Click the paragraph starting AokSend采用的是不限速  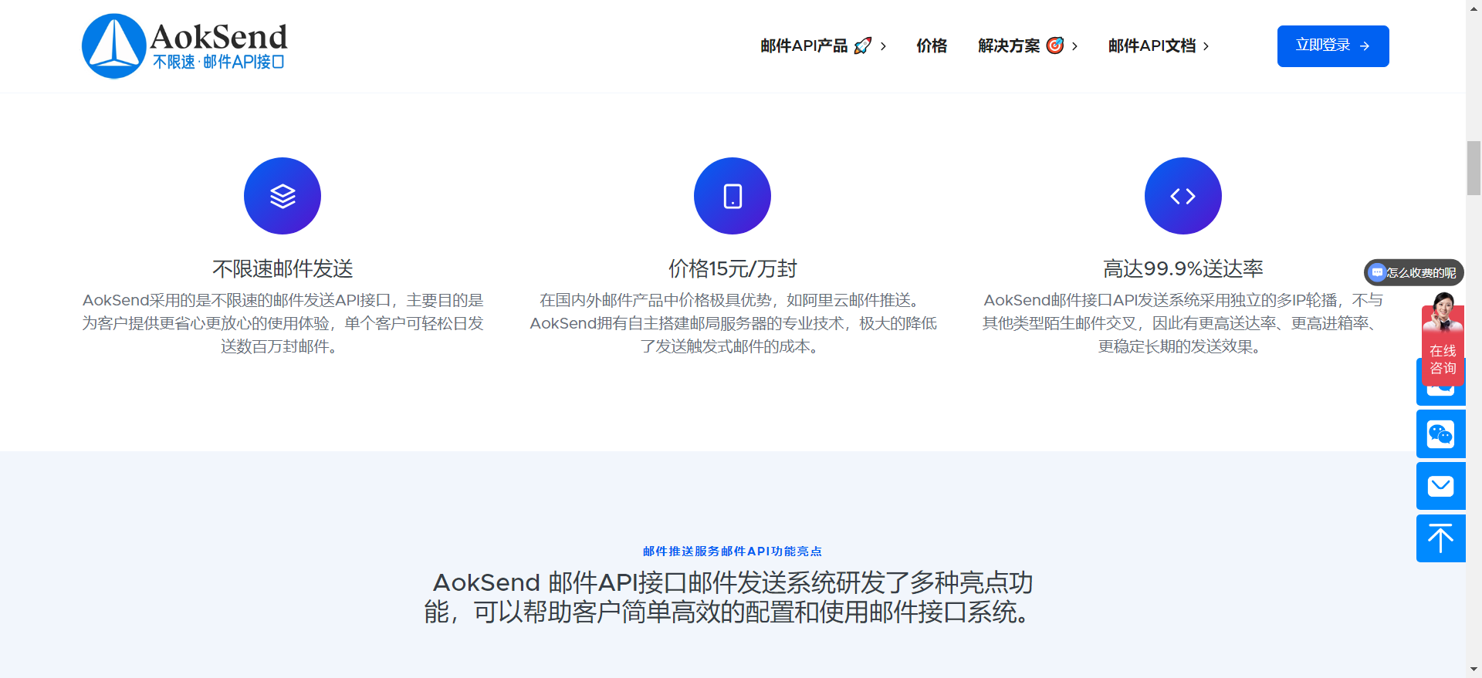click(283, 323)
